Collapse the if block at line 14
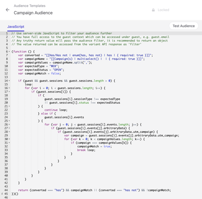This screenshot has height=199, width=202. click(x=9, y=81)
